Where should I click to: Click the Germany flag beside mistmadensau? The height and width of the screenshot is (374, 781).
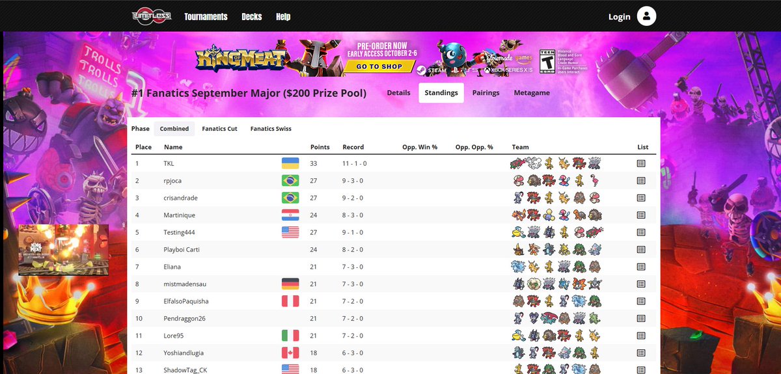click(x=290, y=284)
